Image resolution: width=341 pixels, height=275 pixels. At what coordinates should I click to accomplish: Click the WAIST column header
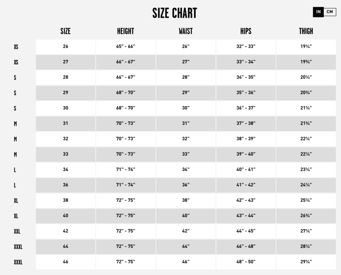186,31
